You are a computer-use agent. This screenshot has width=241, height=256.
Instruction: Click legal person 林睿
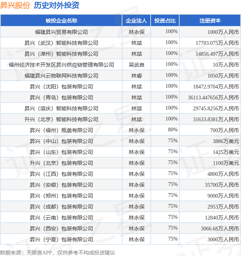tap(137, 76)
